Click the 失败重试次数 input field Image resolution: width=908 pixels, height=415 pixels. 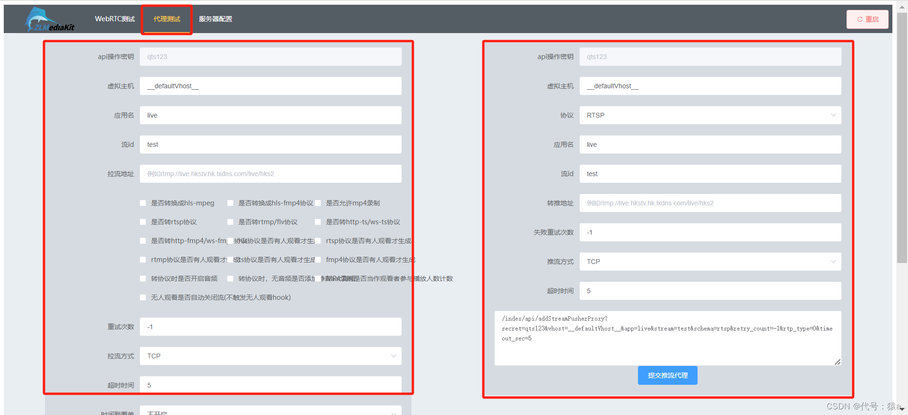point(710,232)
